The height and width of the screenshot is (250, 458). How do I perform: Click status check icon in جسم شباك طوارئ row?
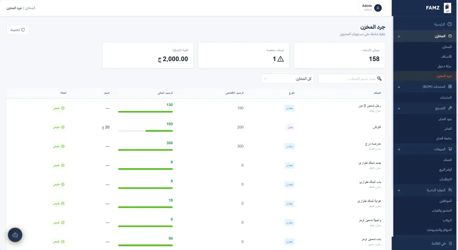coord(62,165)
